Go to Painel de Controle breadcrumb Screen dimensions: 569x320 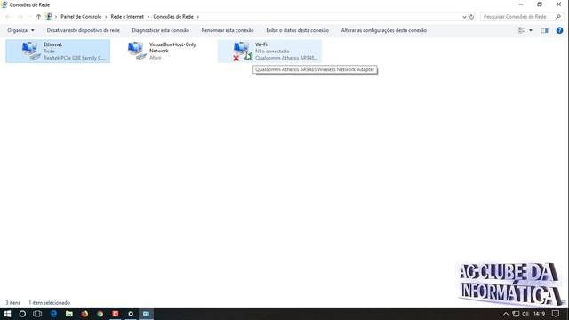pyautogui.click(x=81, y=17)
